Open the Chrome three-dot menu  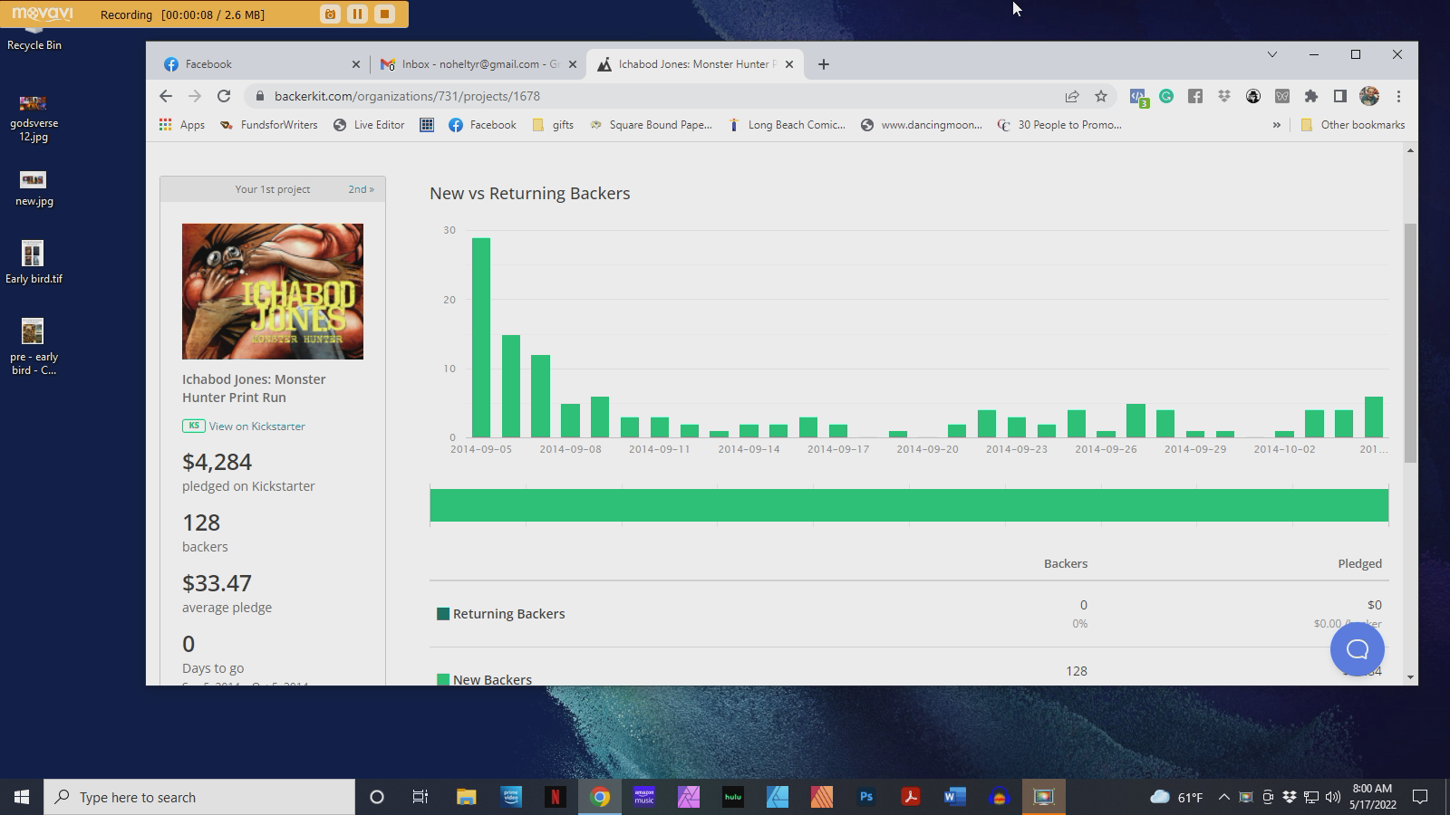(x=1398, y=95)
